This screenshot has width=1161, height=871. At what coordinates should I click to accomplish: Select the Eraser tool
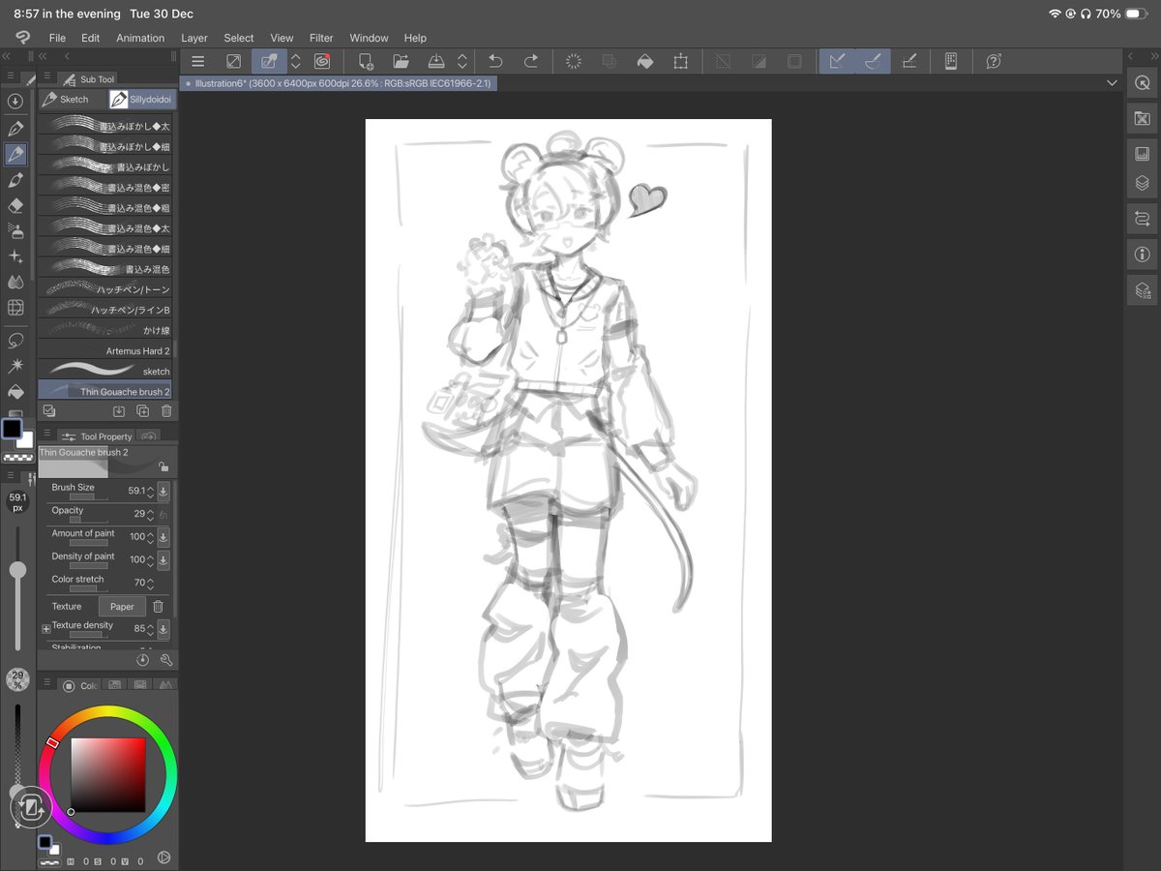click(x=15, y=205)
